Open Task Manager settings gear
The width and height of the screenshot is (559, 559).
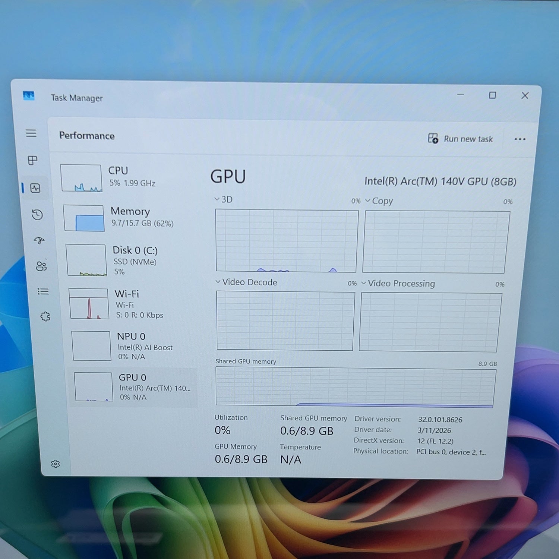pyautogui.click(x=56, y=464)
